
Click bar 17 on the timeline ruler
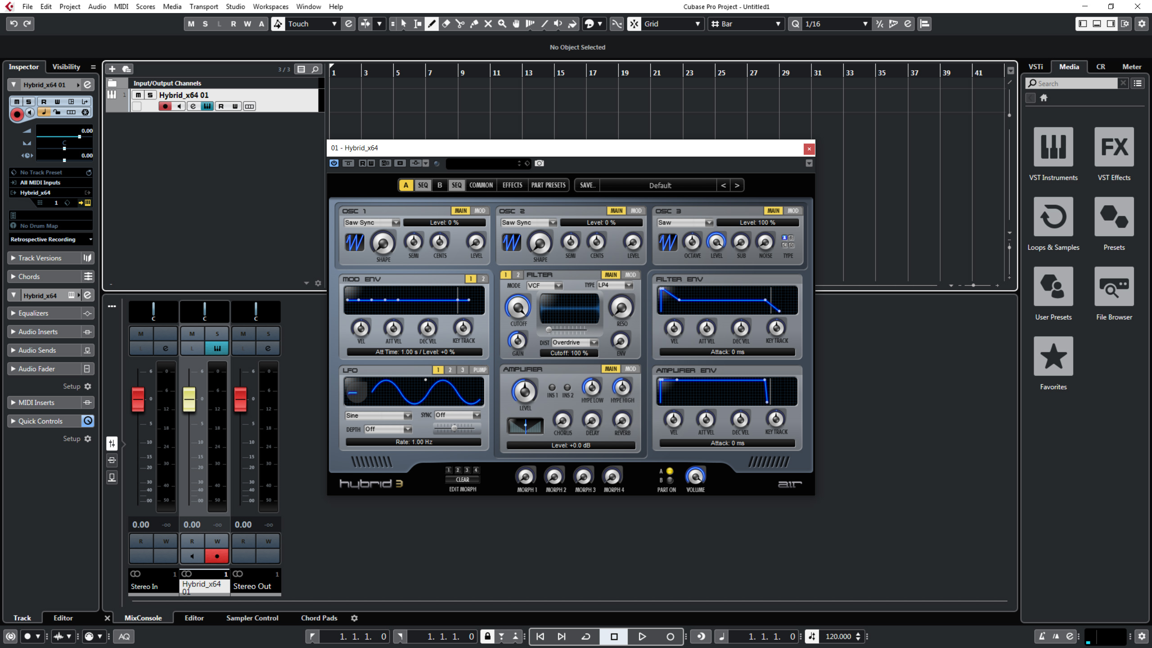click(593, 72)
